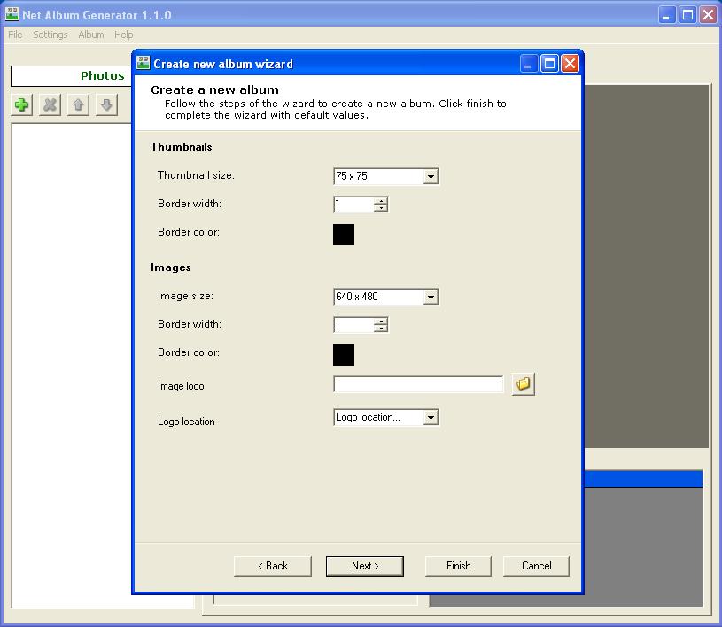Click the green plus Add photo icon
722x627 pixels.
(21, 105)
